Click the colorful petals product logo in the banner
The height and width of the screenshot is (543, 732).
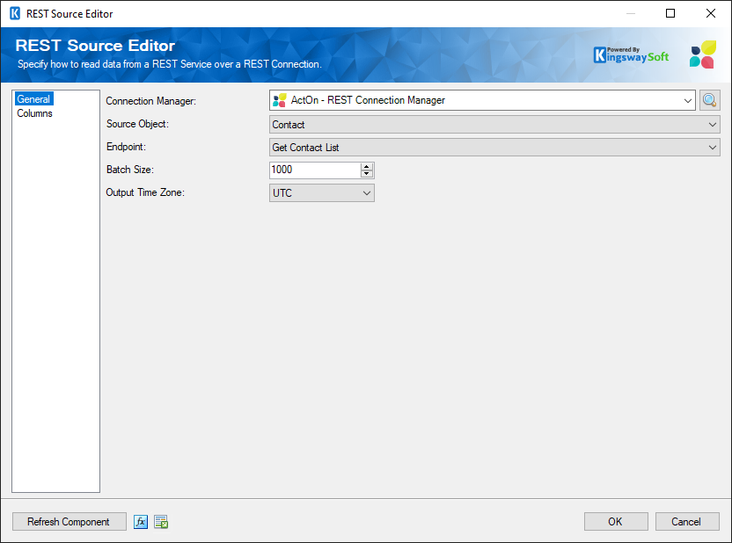click(703, 54)
